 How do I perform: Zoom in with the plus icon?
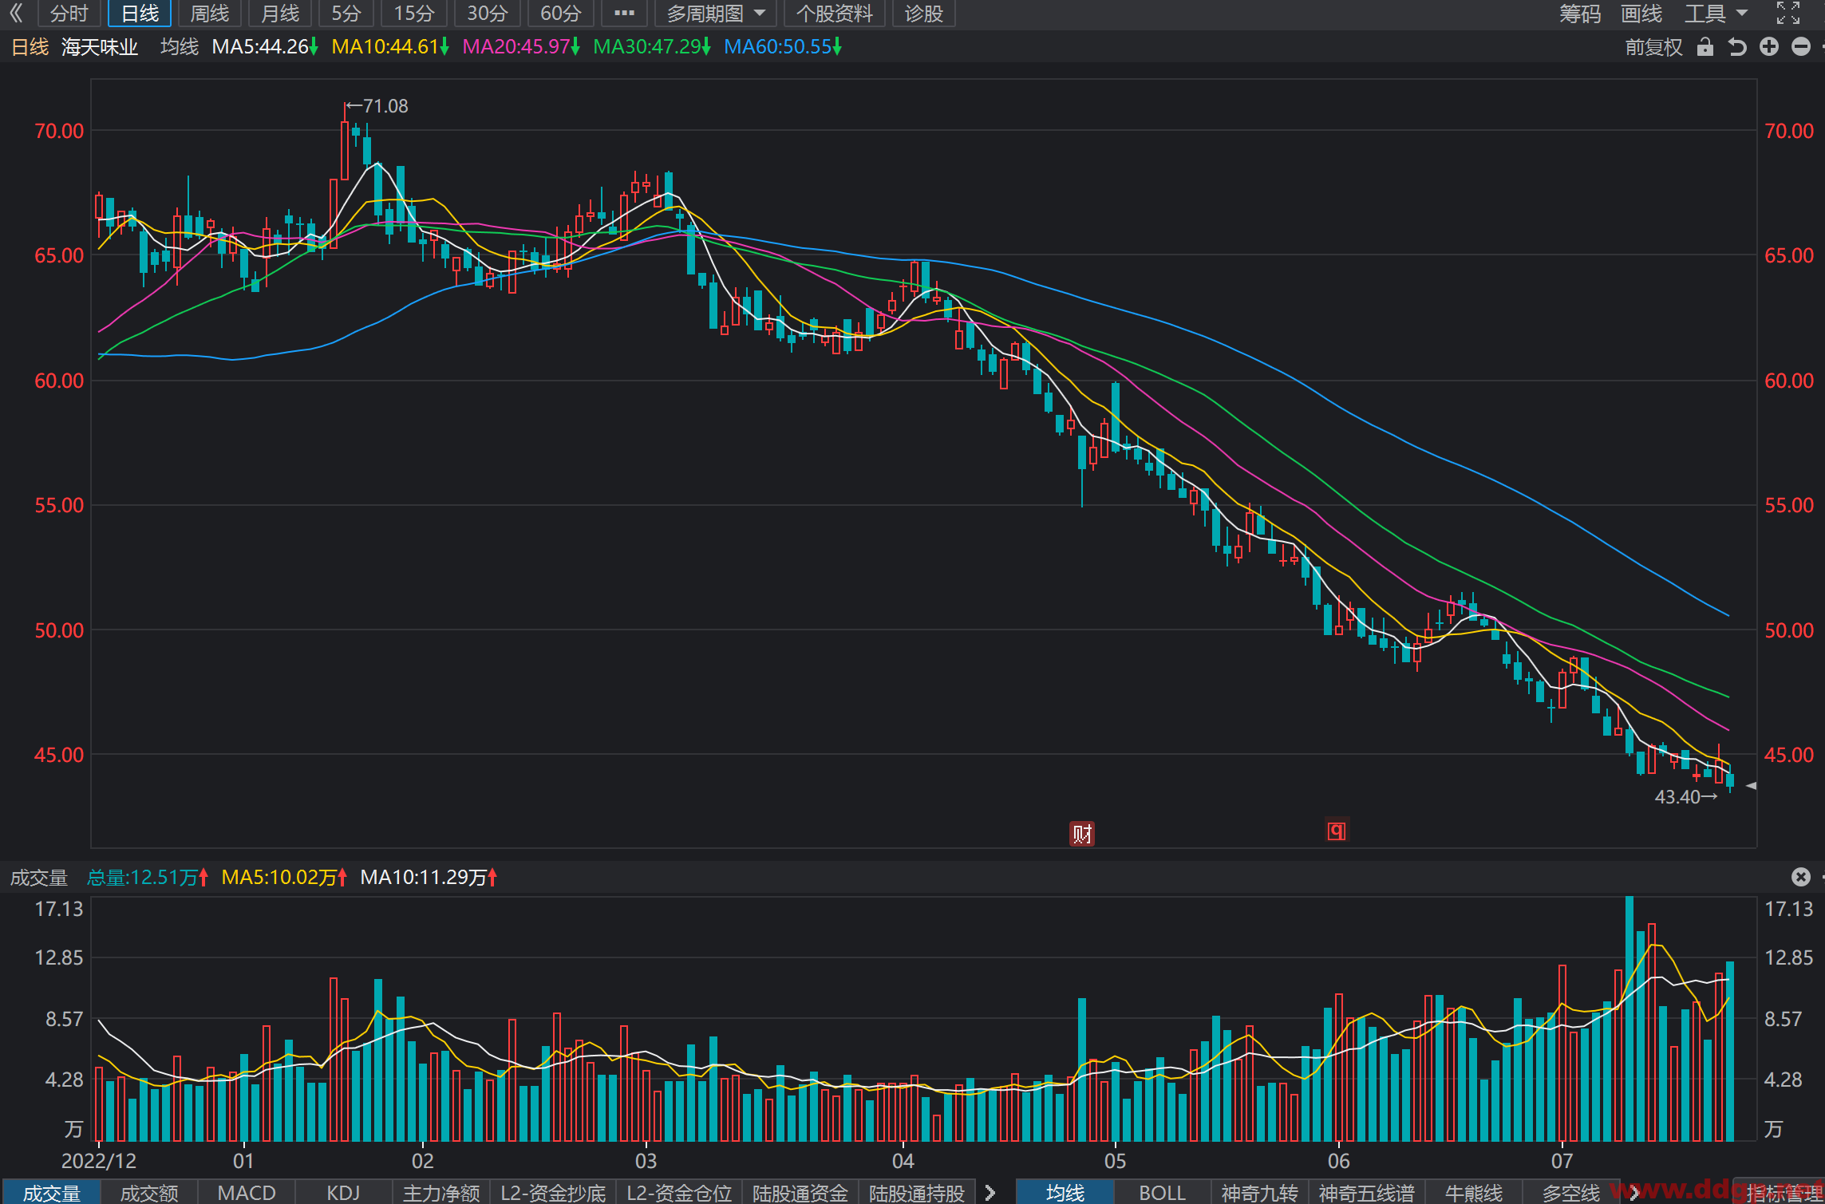pos(1769,47)
